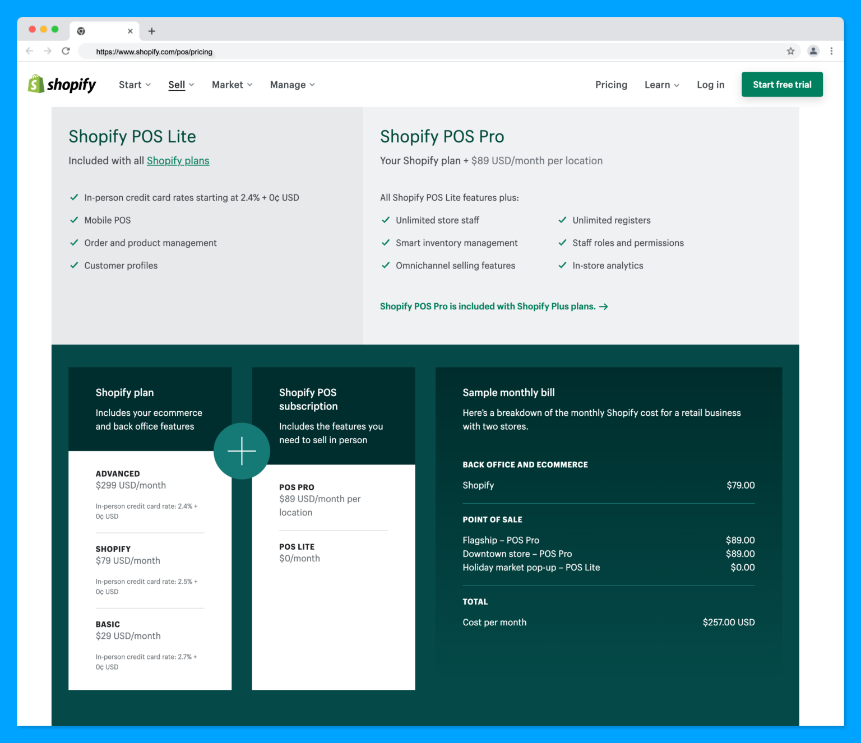Close the current browser tab
The image size is (861, 743).
(x=130, y=31)
